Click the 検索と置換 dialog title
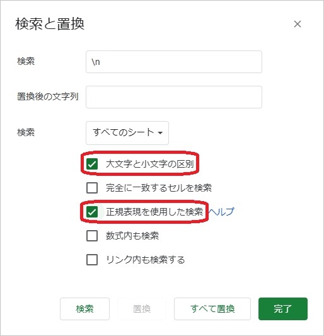The image size is (324, 336). click(x=50, y=24)
